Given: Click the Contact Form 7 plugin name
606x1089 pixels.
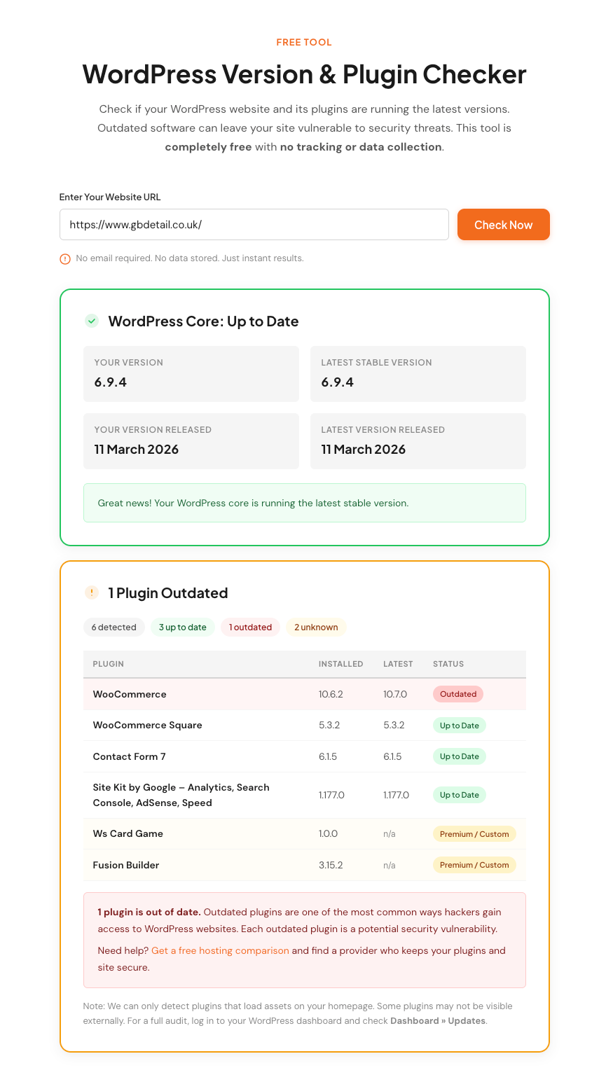Looking at the screenshot, I should (129, 756).
